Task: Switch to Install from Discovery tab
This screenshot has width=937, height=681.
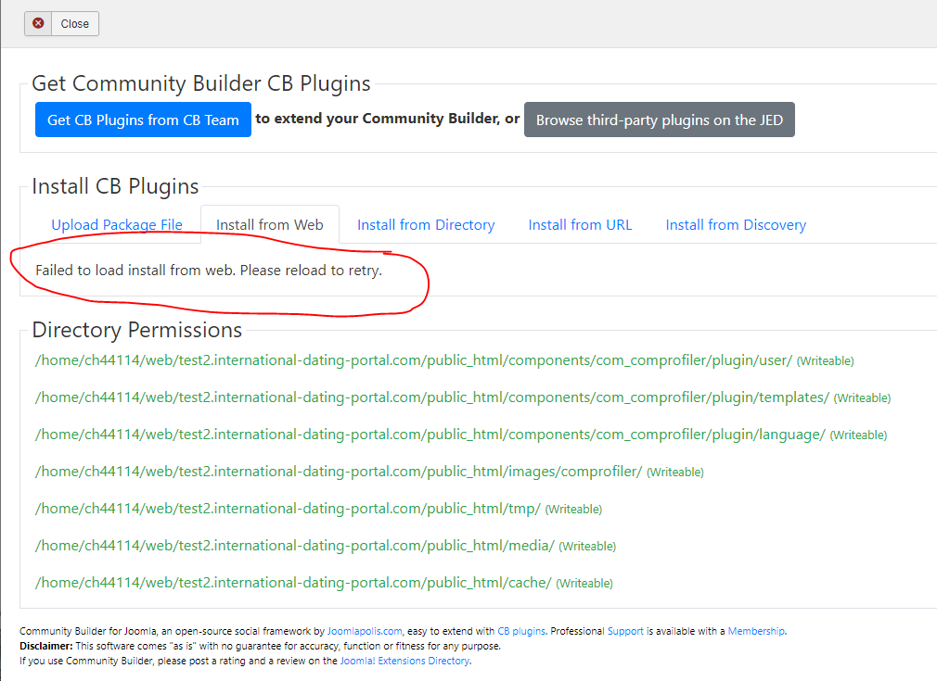Action: 736,224
